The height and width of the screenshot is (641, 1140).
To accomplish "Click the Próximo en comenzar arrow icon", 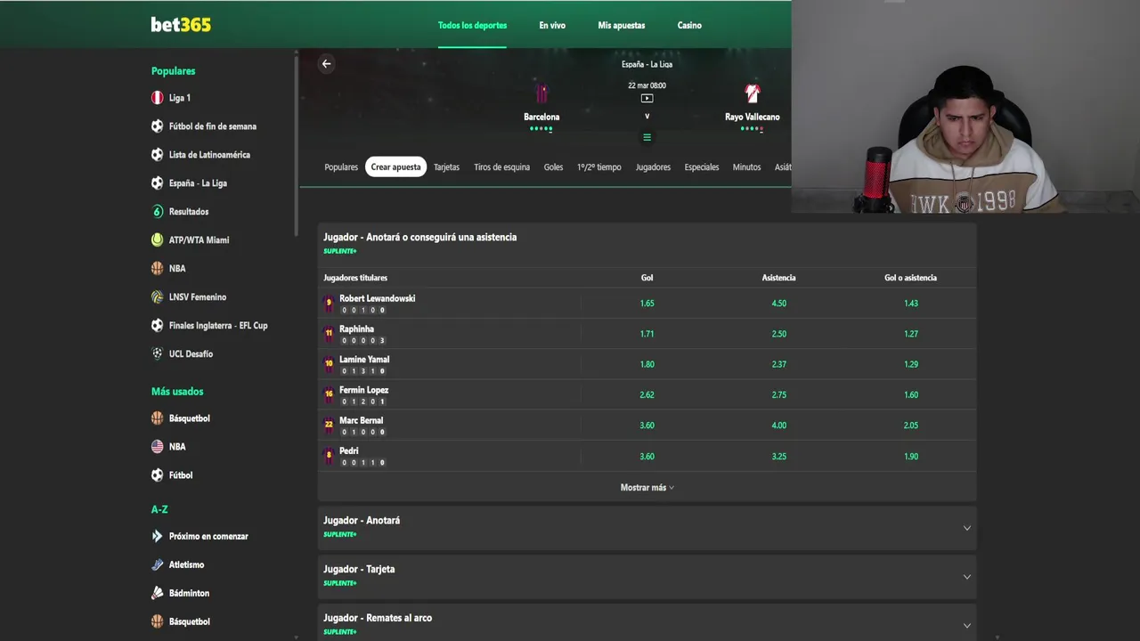I will click(157, 536).
